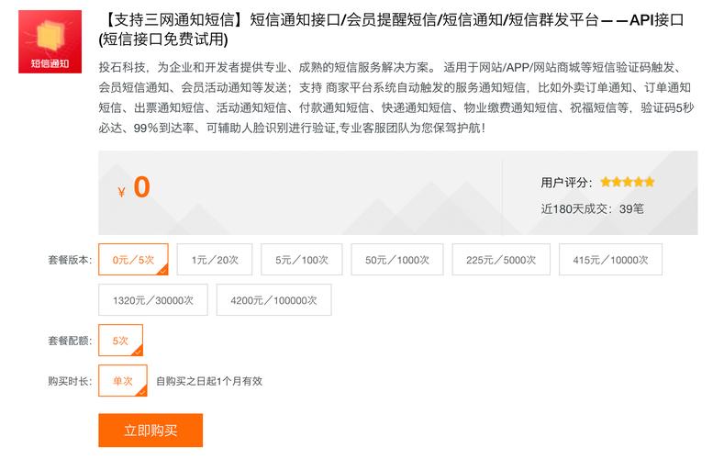This screenshot has width=724, height=459.
Task: Click the 投石科技 product description paragraph
Action: point(396,97)
